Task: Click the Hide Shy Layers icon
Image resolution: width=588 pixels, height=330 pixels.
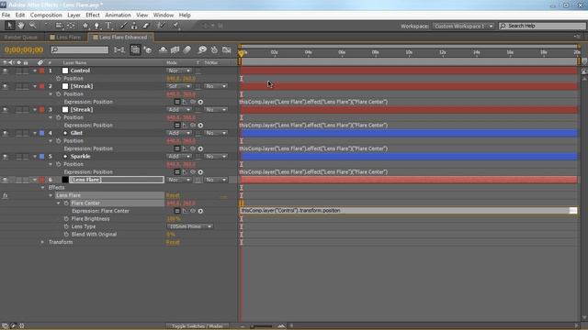Action: point(163,49)
